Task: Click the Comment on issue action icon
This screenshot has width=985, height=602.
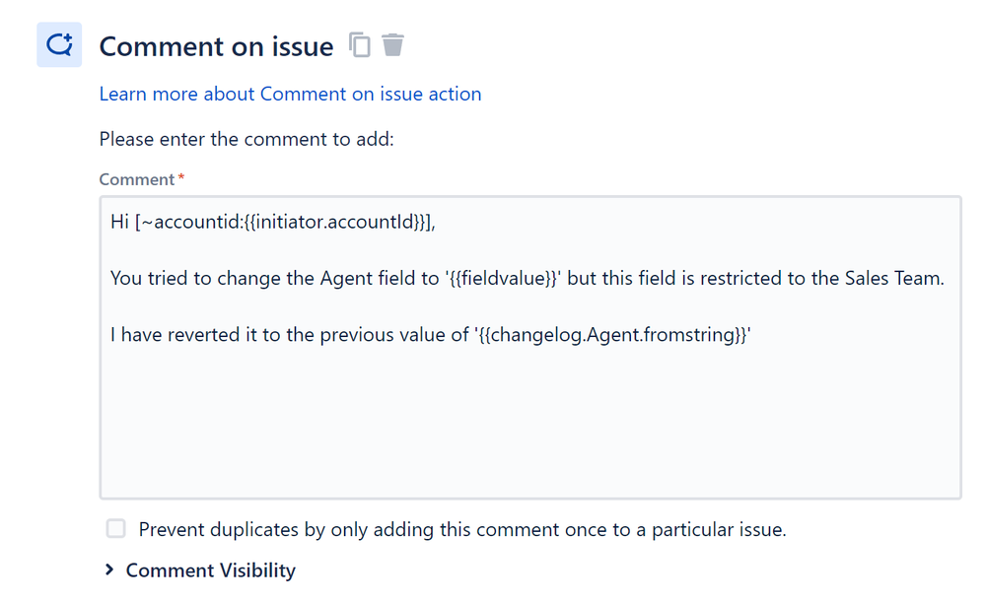Action: [x=59, y=44]
